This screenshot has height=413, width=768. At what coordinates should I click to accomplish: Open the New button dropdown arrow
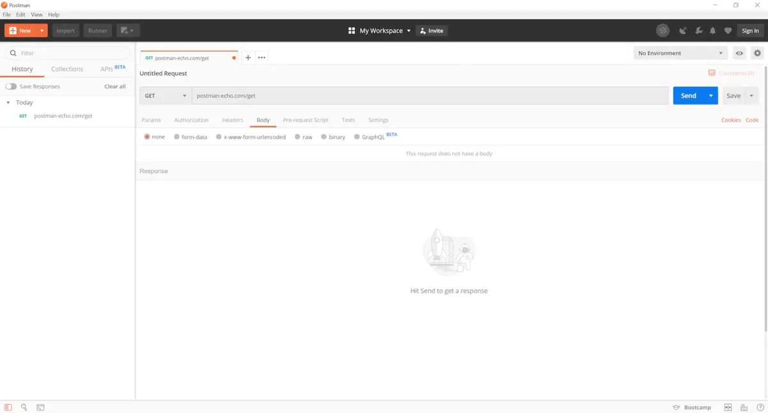(42, 31)
